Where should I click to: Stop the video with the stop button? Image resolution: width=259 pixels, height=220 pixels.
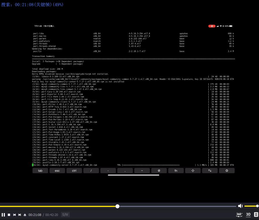click(9, 215)
